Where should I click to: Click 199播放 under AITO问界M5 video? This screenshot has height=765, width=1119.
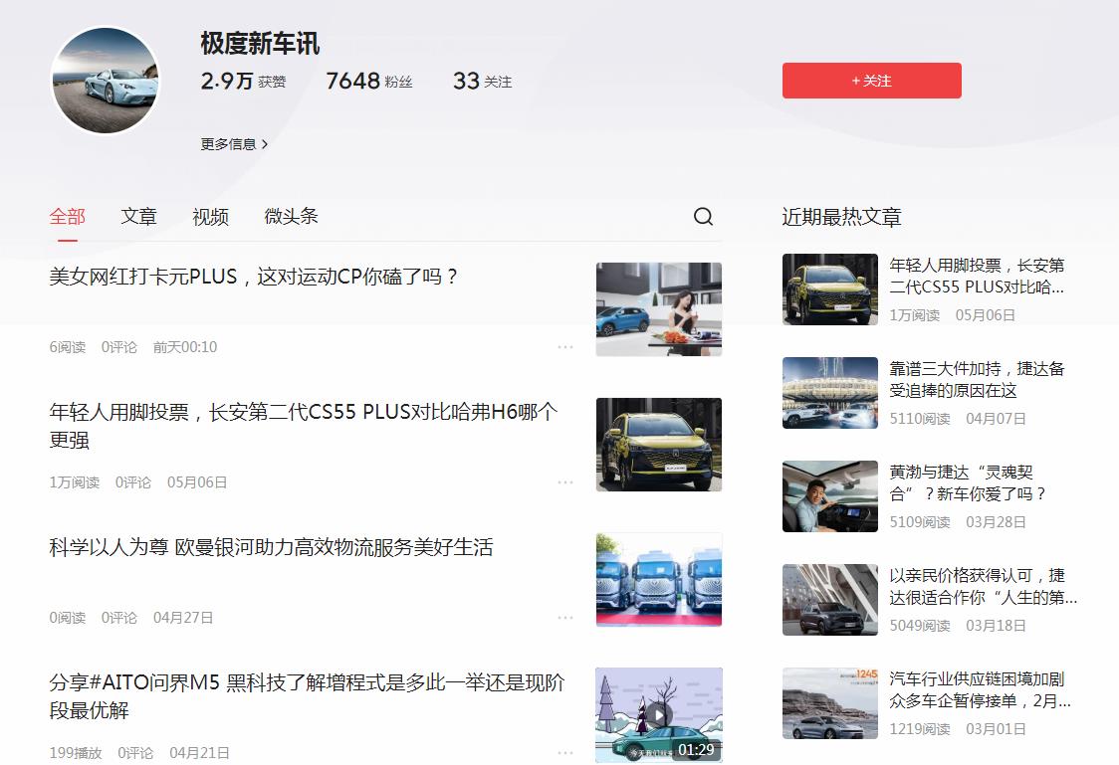(76, 753)
